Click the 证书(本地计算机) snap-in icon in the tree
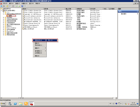Viewport: 140px width, 107px height. point(4,11)
